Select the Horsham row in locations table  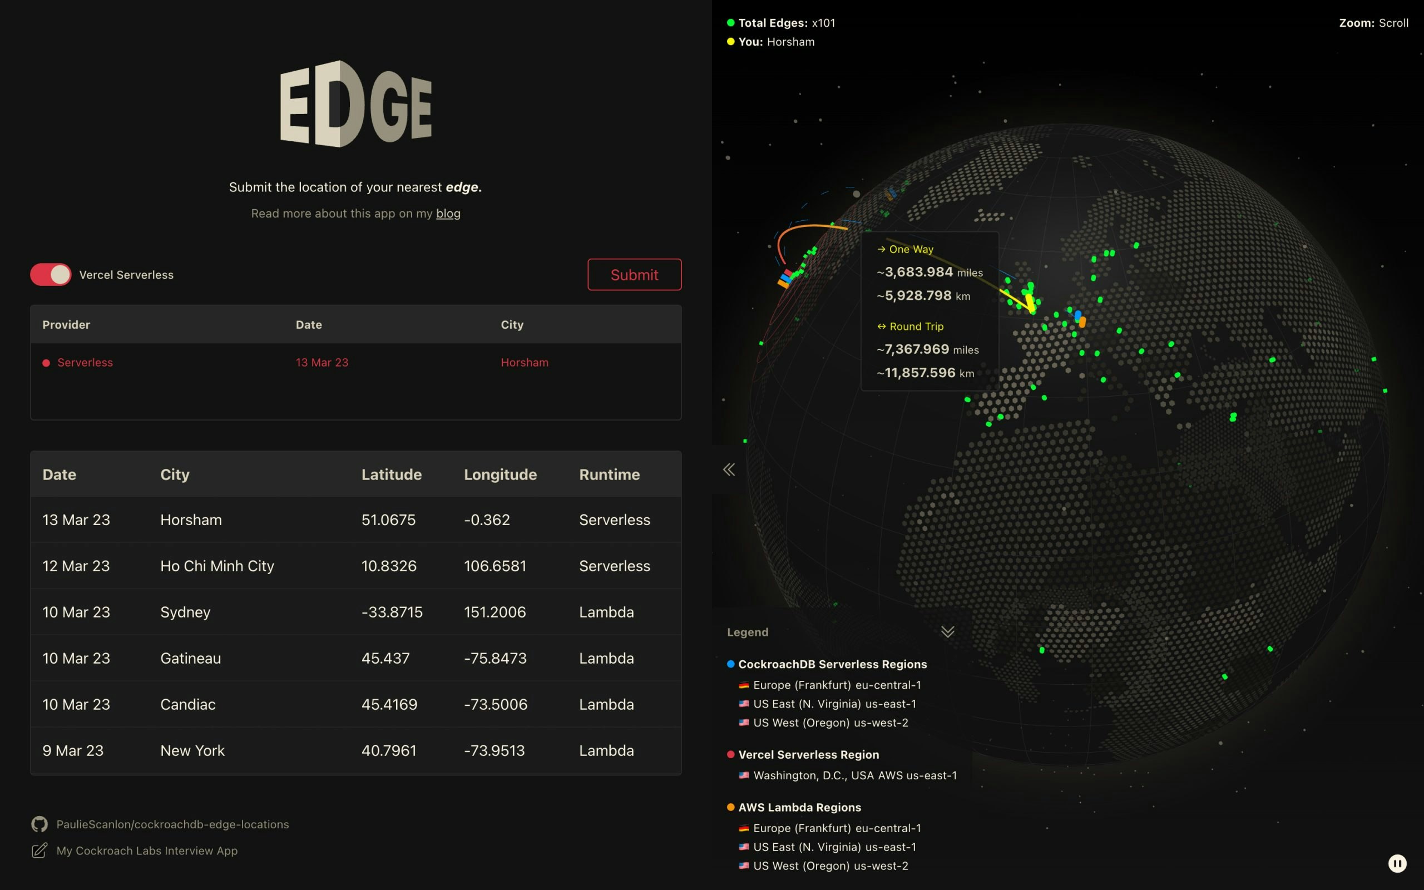356,520
